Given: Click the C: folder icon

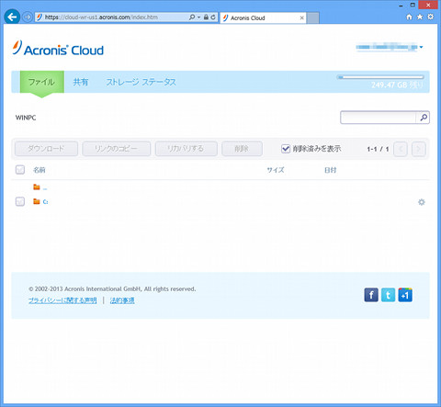Looking at the screenshot, I should click(37, 201).
